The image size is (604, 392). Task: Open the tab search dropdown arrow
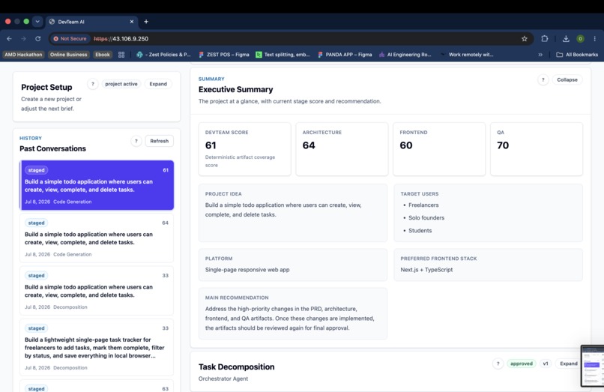(x=37, y=22)
